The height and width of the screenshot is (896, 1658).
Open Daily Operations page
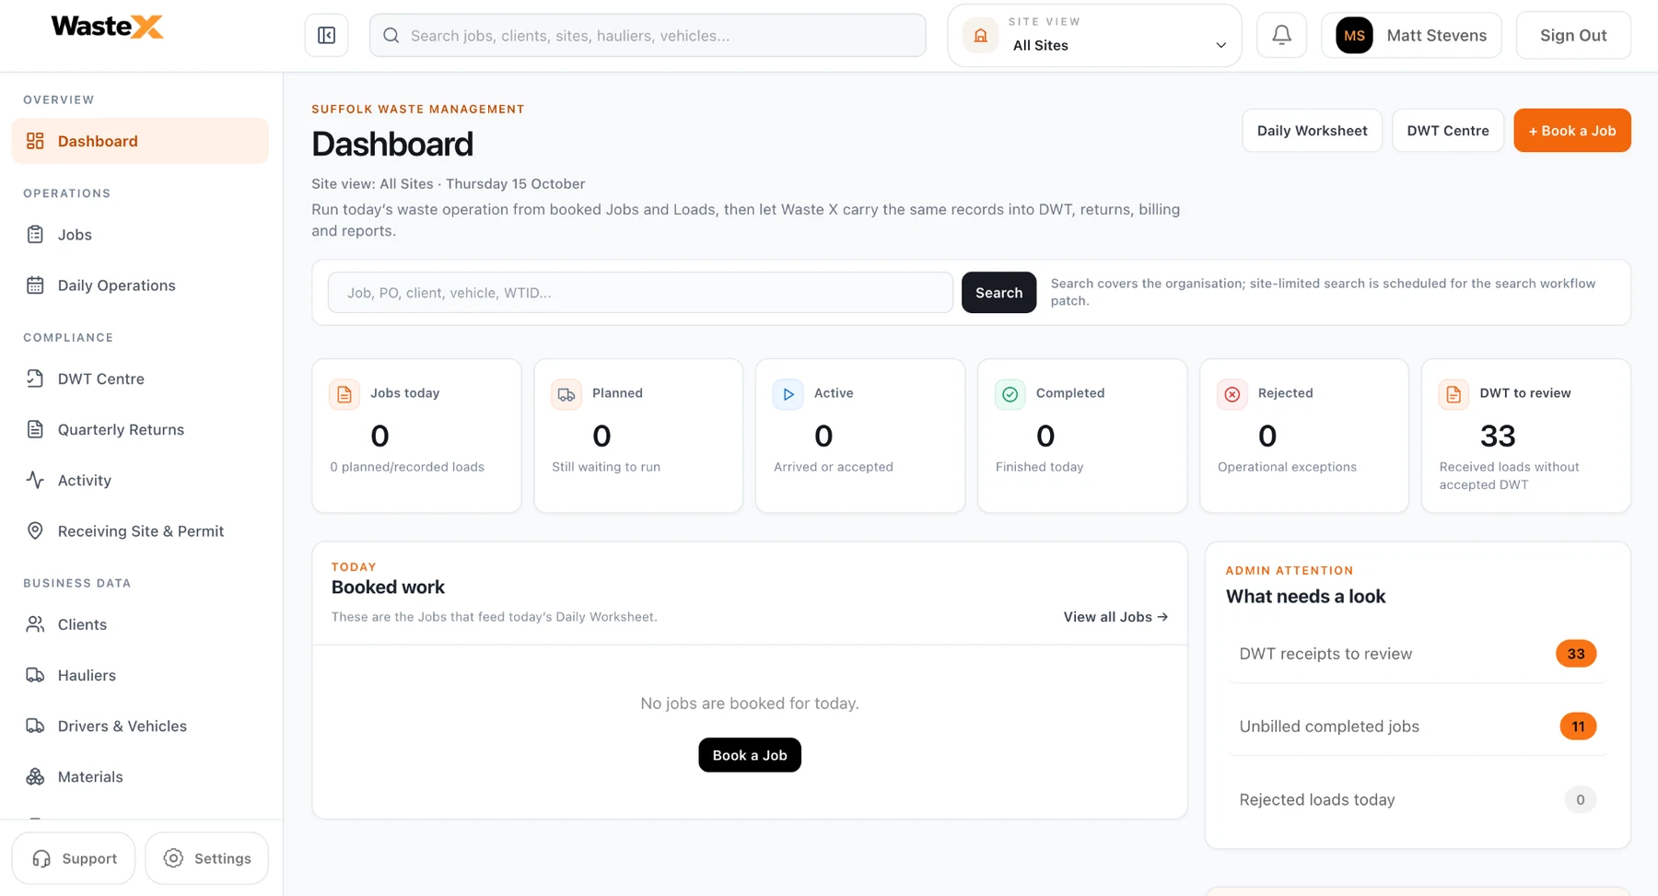[140, 285]
